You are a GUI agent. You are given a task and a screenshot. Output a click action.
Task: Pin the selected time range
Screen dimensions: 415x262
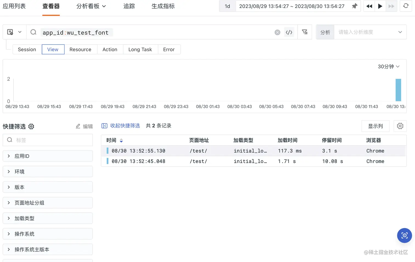pyautogui.click(x=355, y=6)
